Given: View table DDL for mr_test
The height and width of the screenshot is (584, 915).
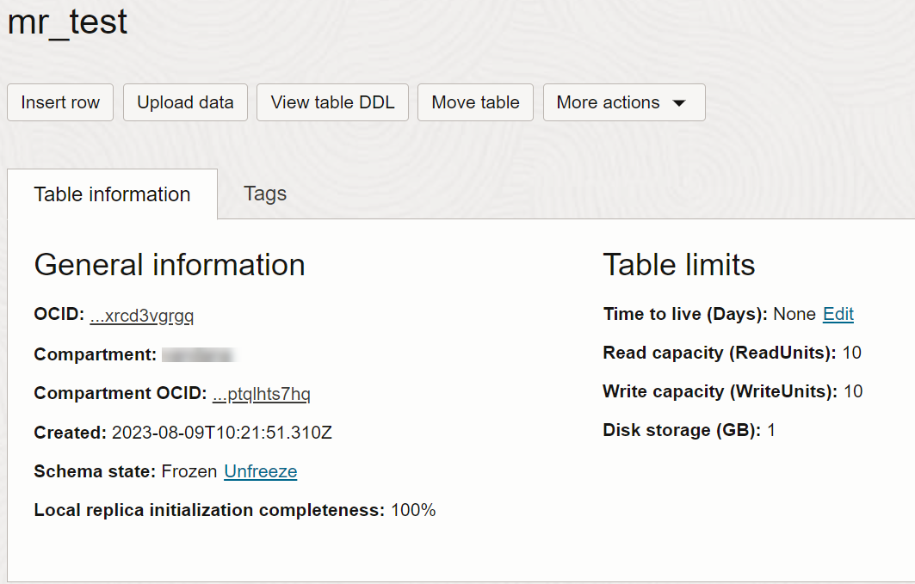Looking at the screenshot, I should pyautogui.click(x=332, y=102).
